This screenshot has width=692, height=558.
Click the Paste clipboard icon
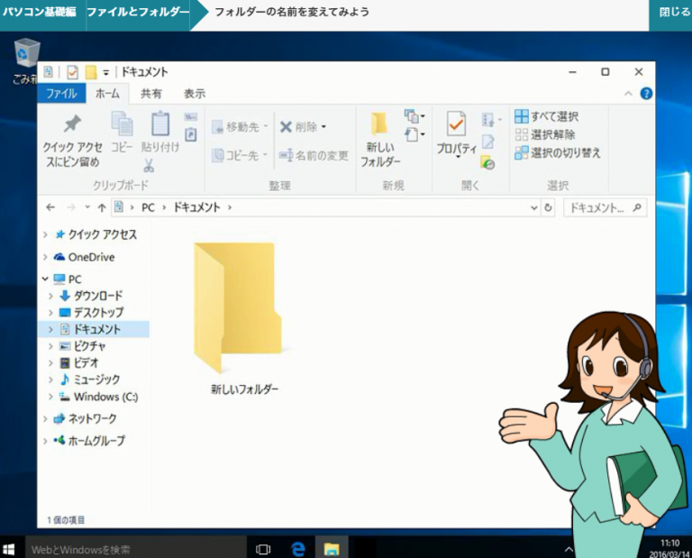tap(160, 124)
